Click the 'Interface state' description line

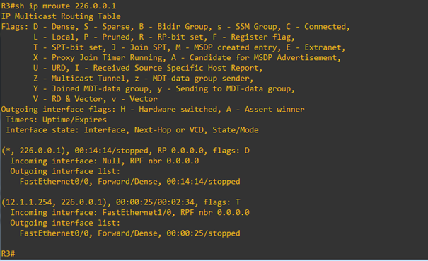(x=132, y=130)
